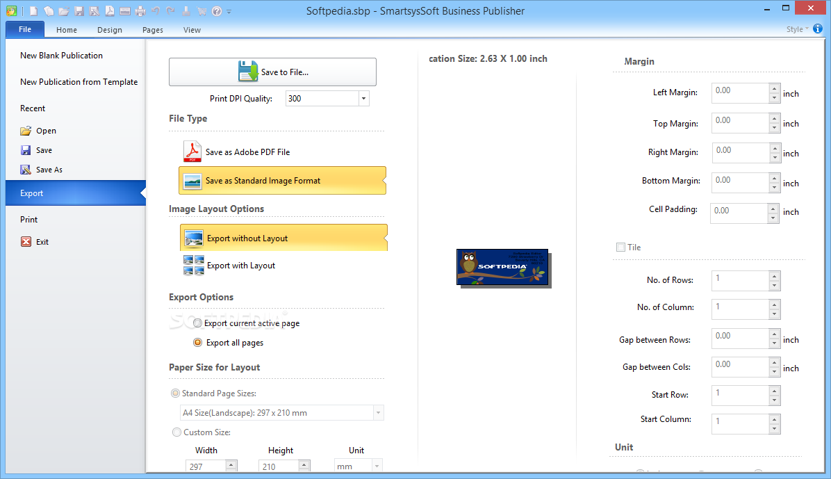Open the A4 Size(Landscape) page size dropdown

[379, 413]
